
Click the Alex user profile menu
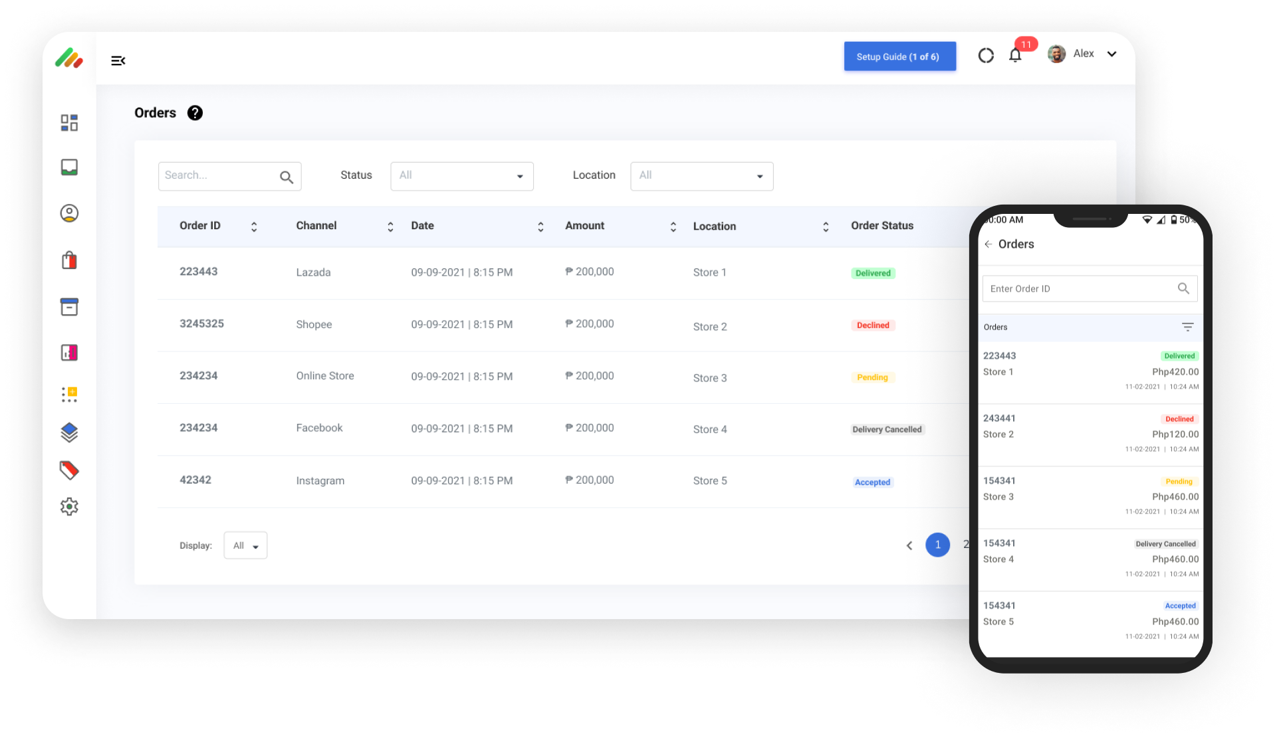[x=1082, y=54]
